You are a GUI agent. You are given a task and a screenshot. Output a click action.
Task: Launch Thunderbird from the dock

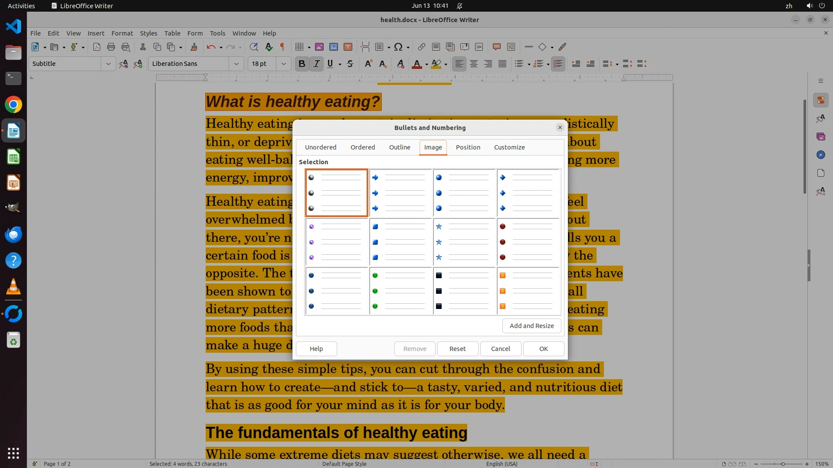coord(13,234)
